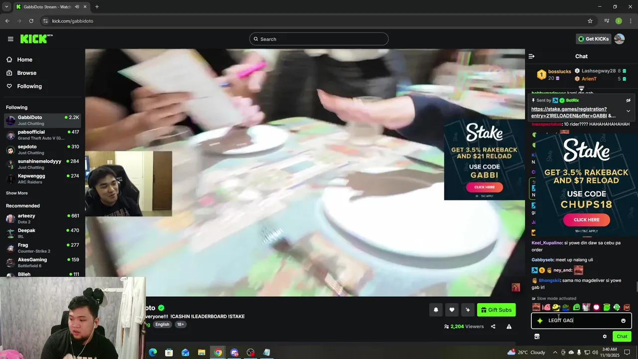Viewport: 638px width, 359px height.
Task: Open pabsofficial channel
Action: pos(42,135)
